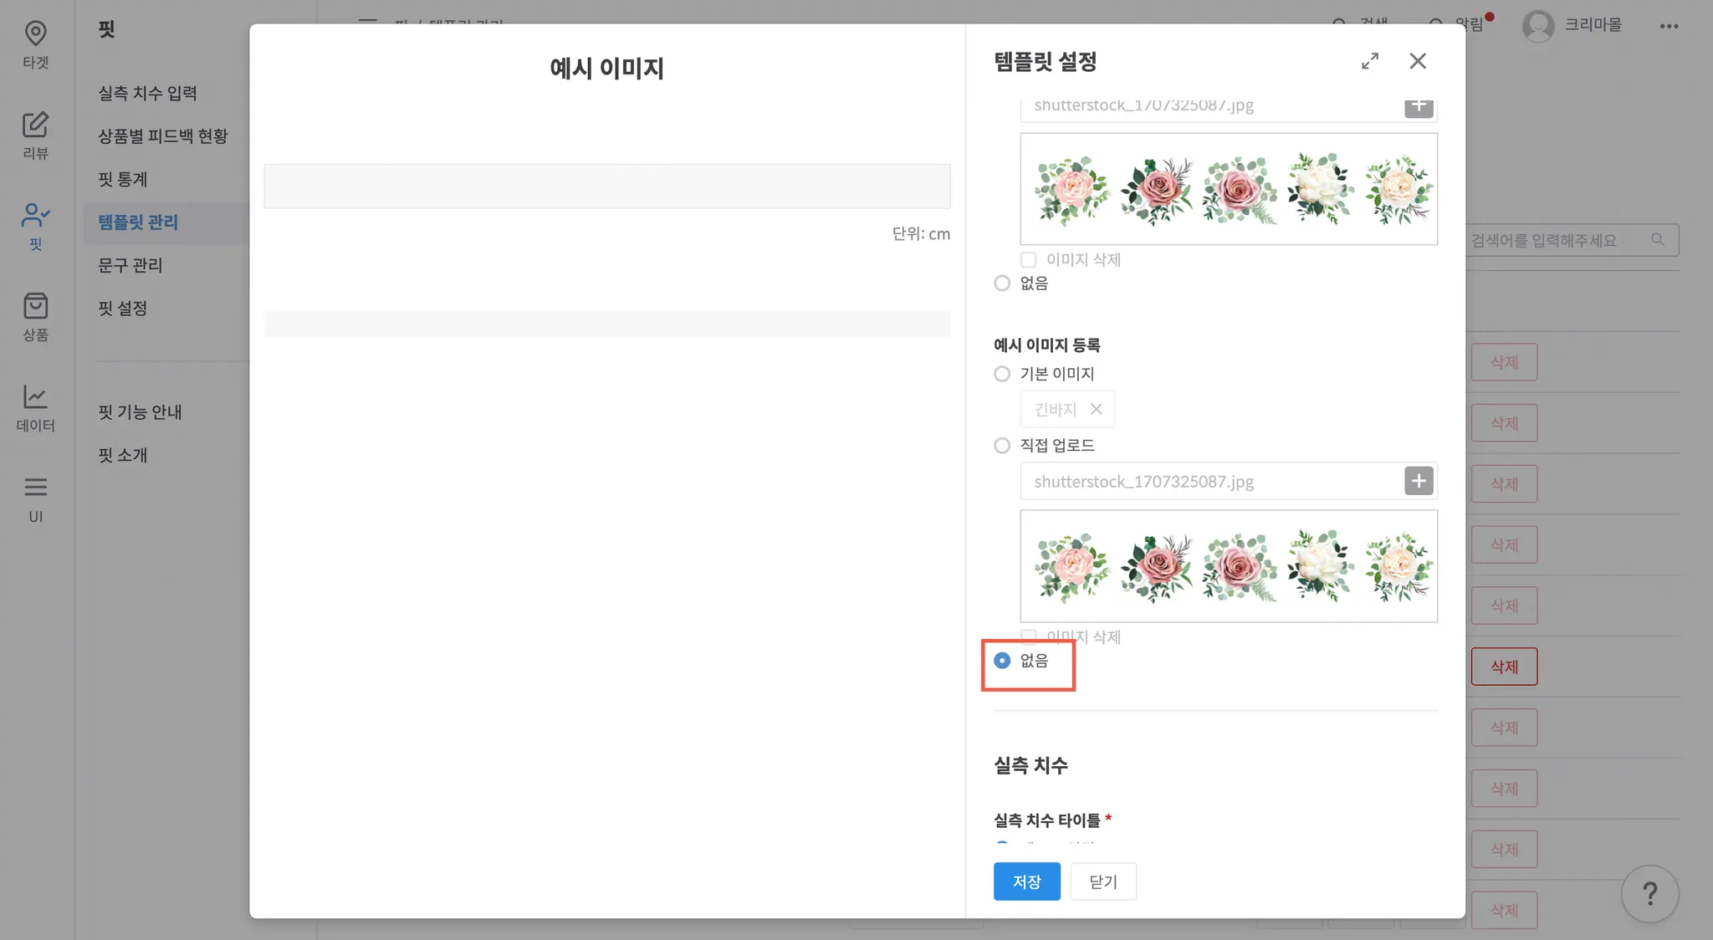1713x940 pixels.
Task: Expand the template settings panel fullscreen
Action: coord(1369,61)
